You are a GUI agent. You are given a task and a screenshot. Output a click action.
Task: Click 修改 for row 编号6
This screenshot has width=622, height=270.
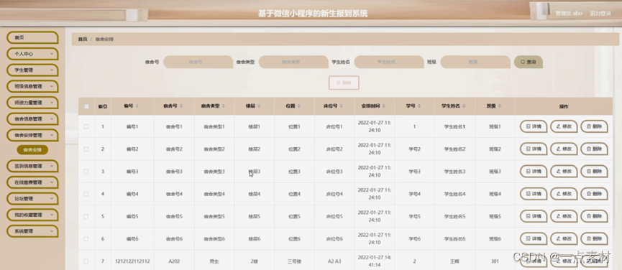click(x=564, y=238)
